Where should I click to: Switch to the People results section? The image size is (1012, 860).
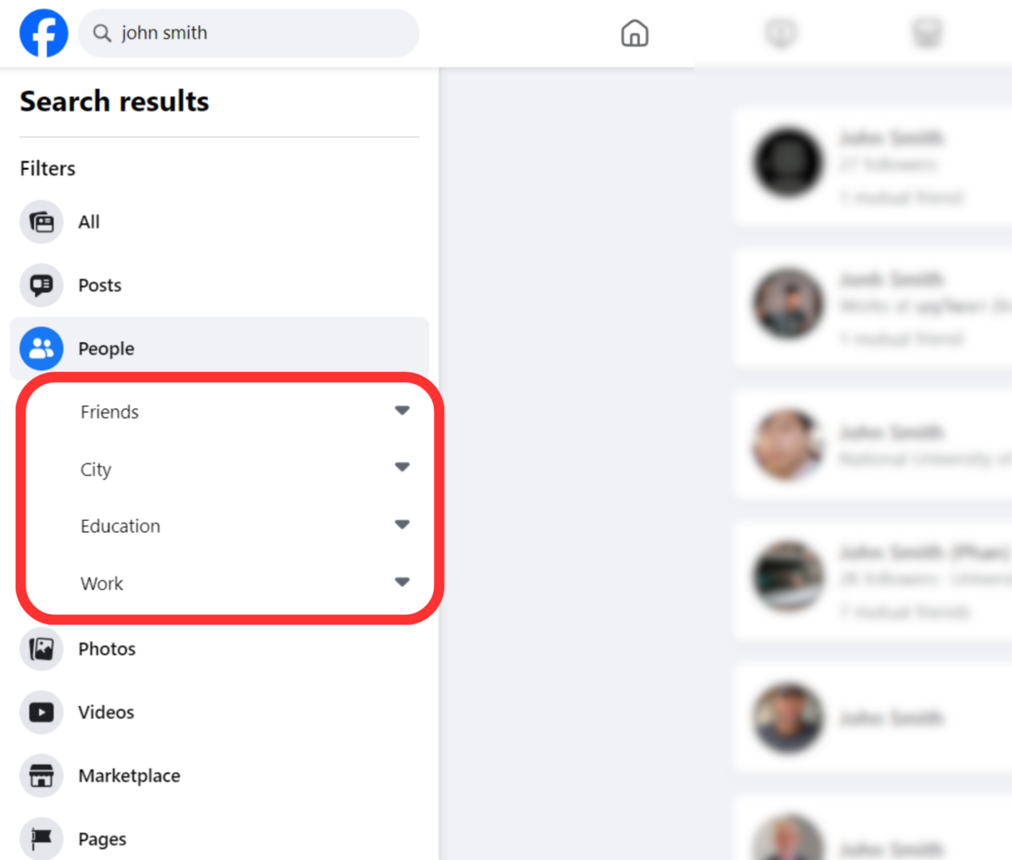click(106, 349)
